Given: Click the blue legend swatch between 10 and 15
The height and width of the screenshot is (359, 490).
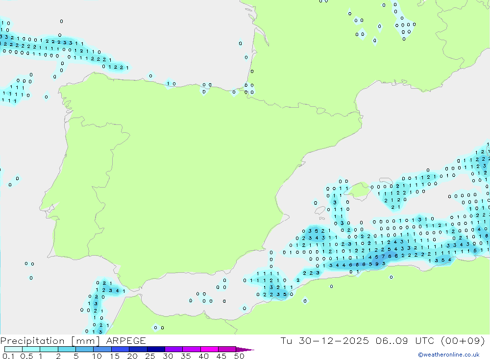Looking at the screenshot, I should point(102,349).
